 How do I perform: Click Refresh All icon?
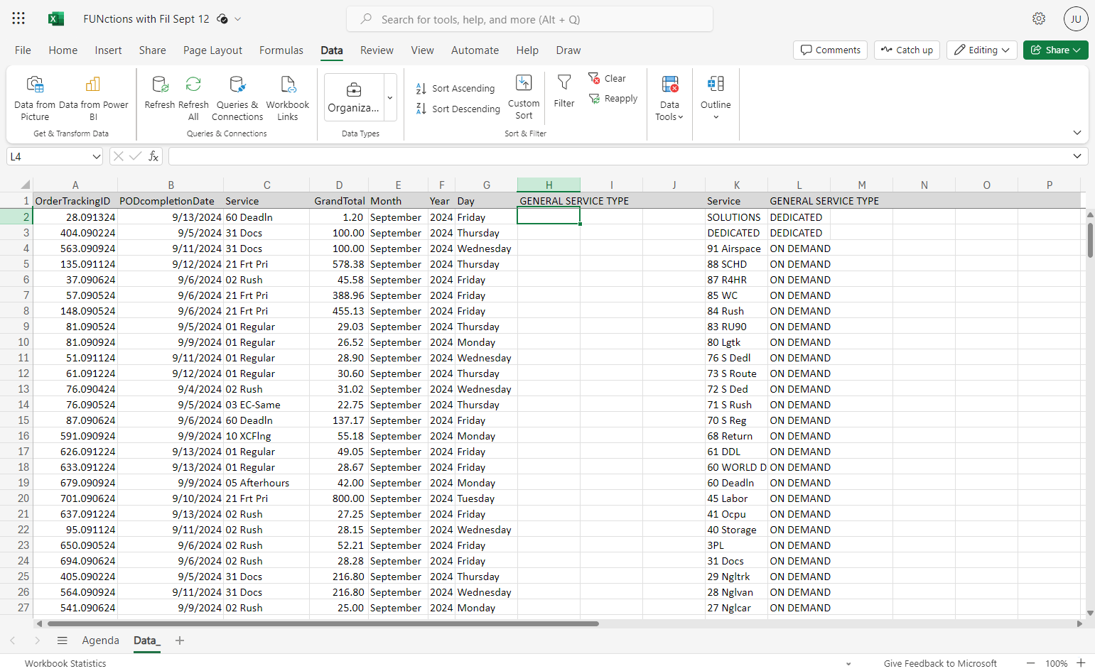(193, 98)
